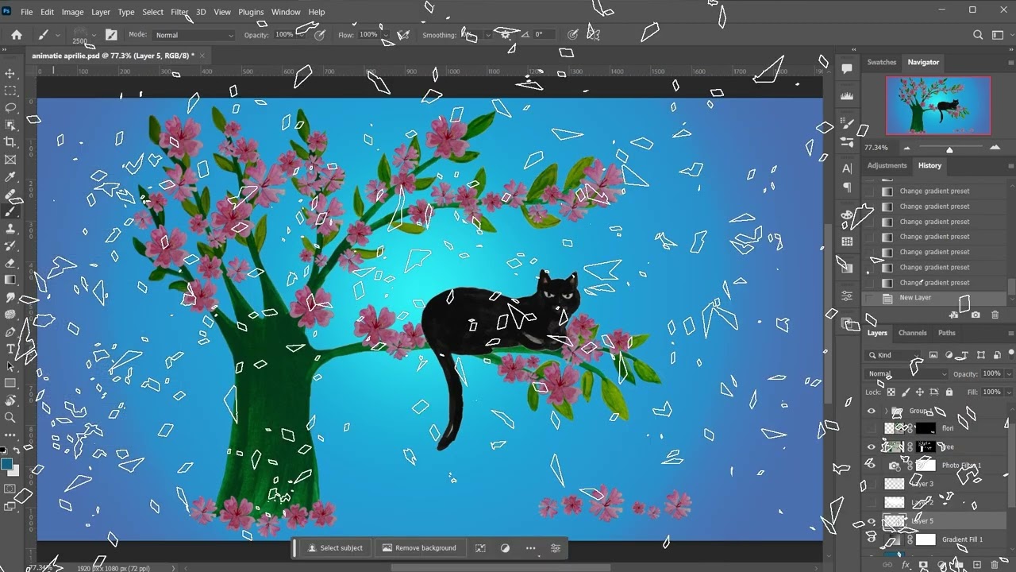Screen dimensions: 1016x572
Task: Select the Frame tool
Action: tap(10, 160)
